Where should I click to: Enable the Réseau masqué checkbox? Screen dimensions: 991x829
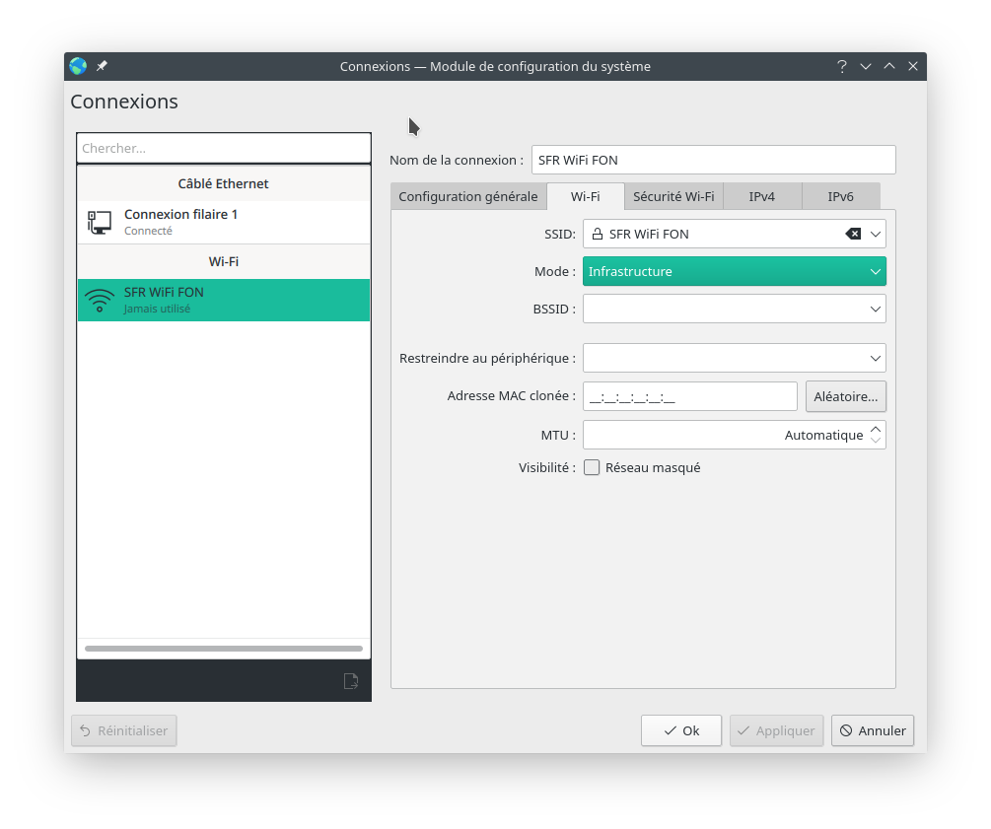(592, 467)
